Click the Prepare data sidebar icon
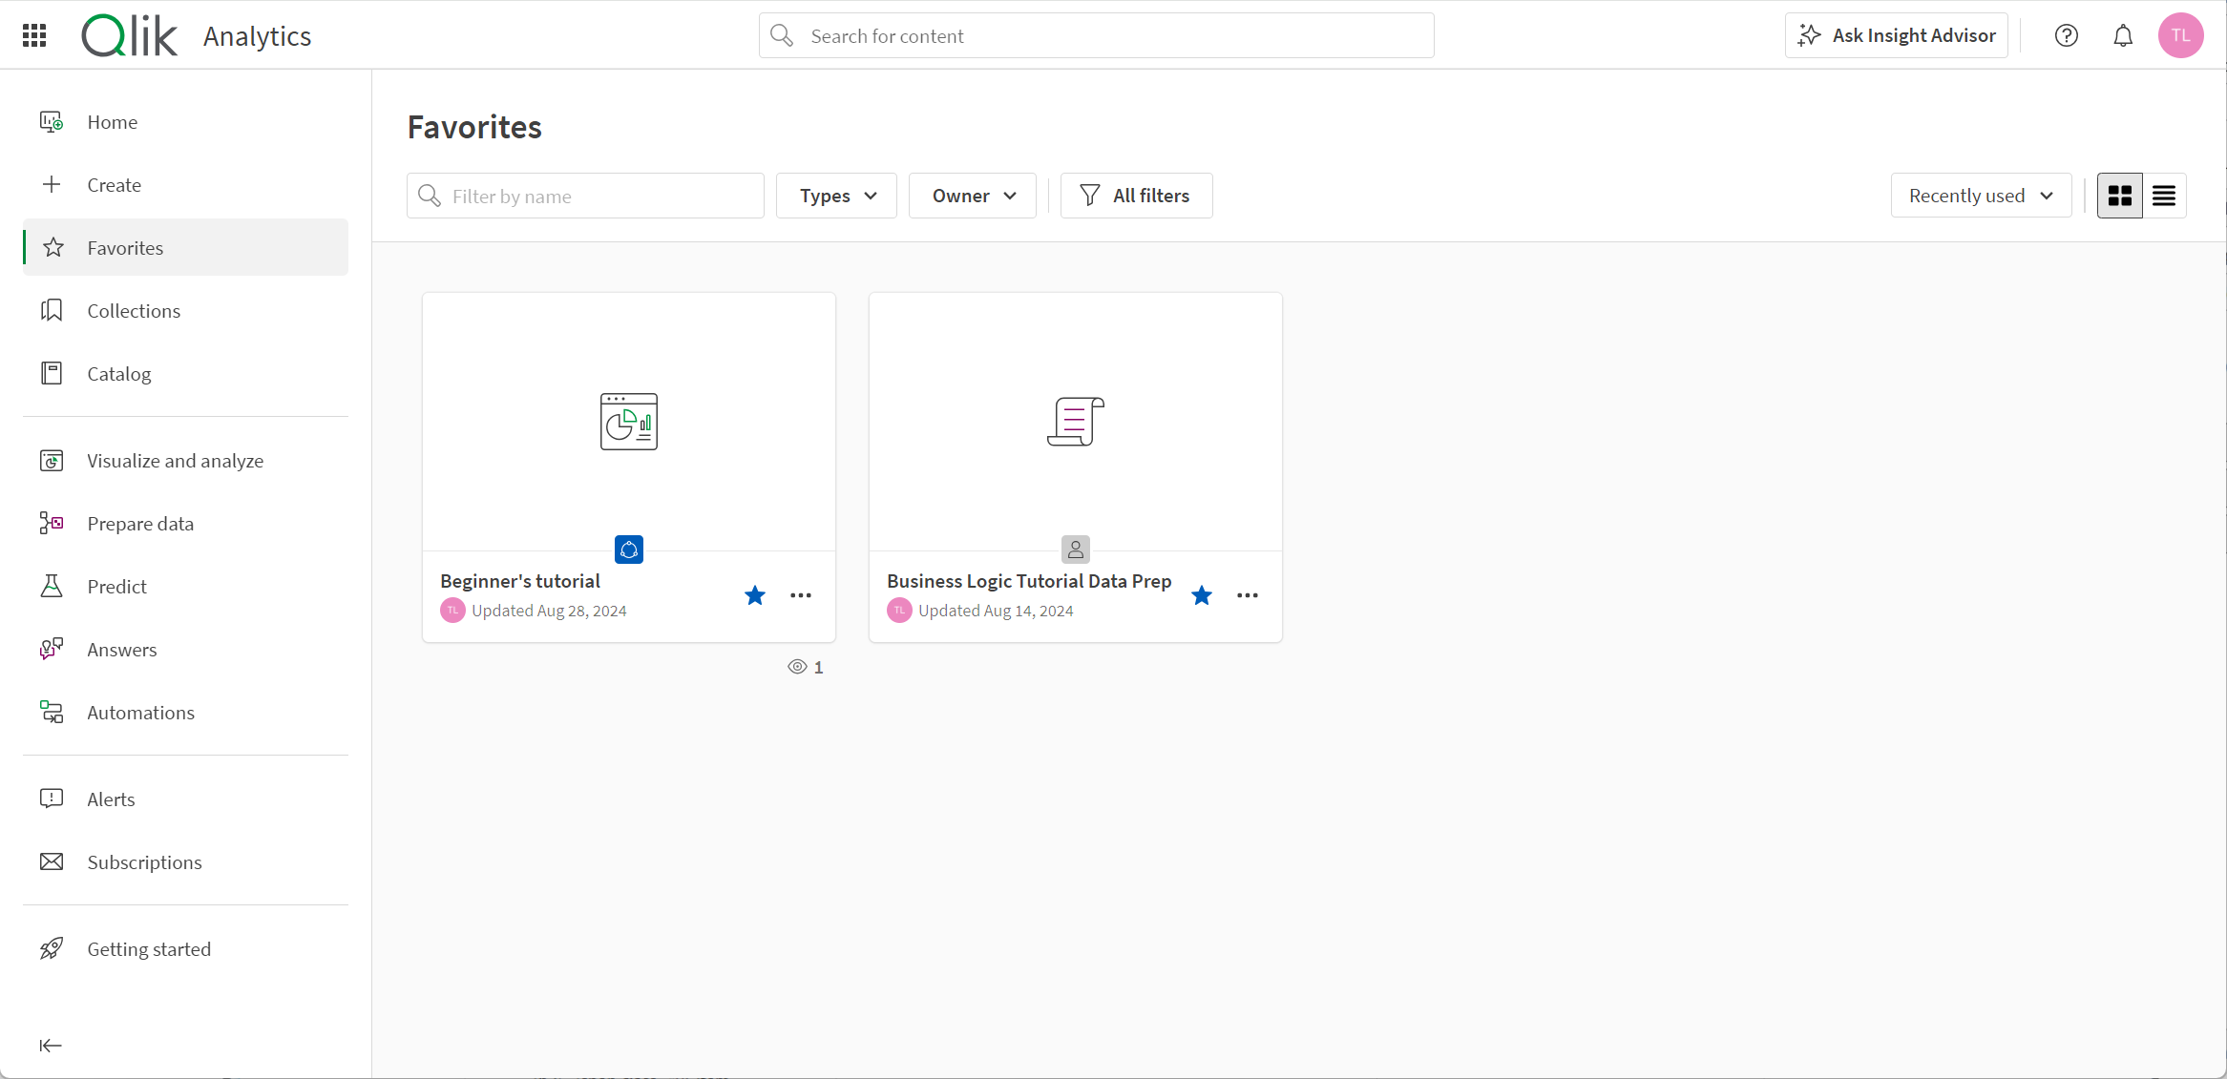The width and height of the screenshot is (2227, 1079). (x=52, y=523)
